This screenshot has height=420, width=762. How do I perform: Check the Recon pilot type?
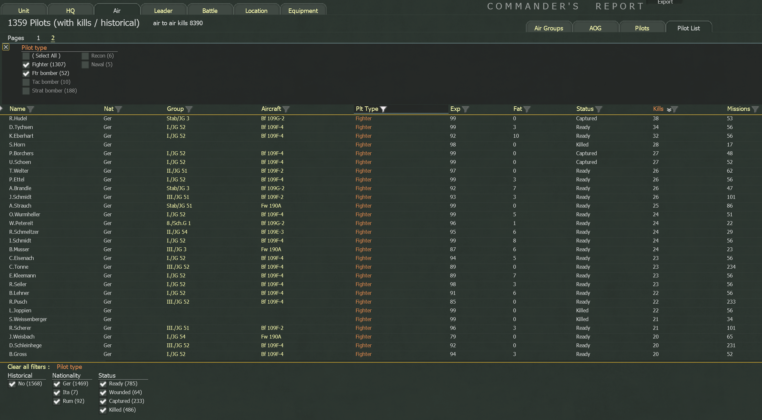[85, 56]
